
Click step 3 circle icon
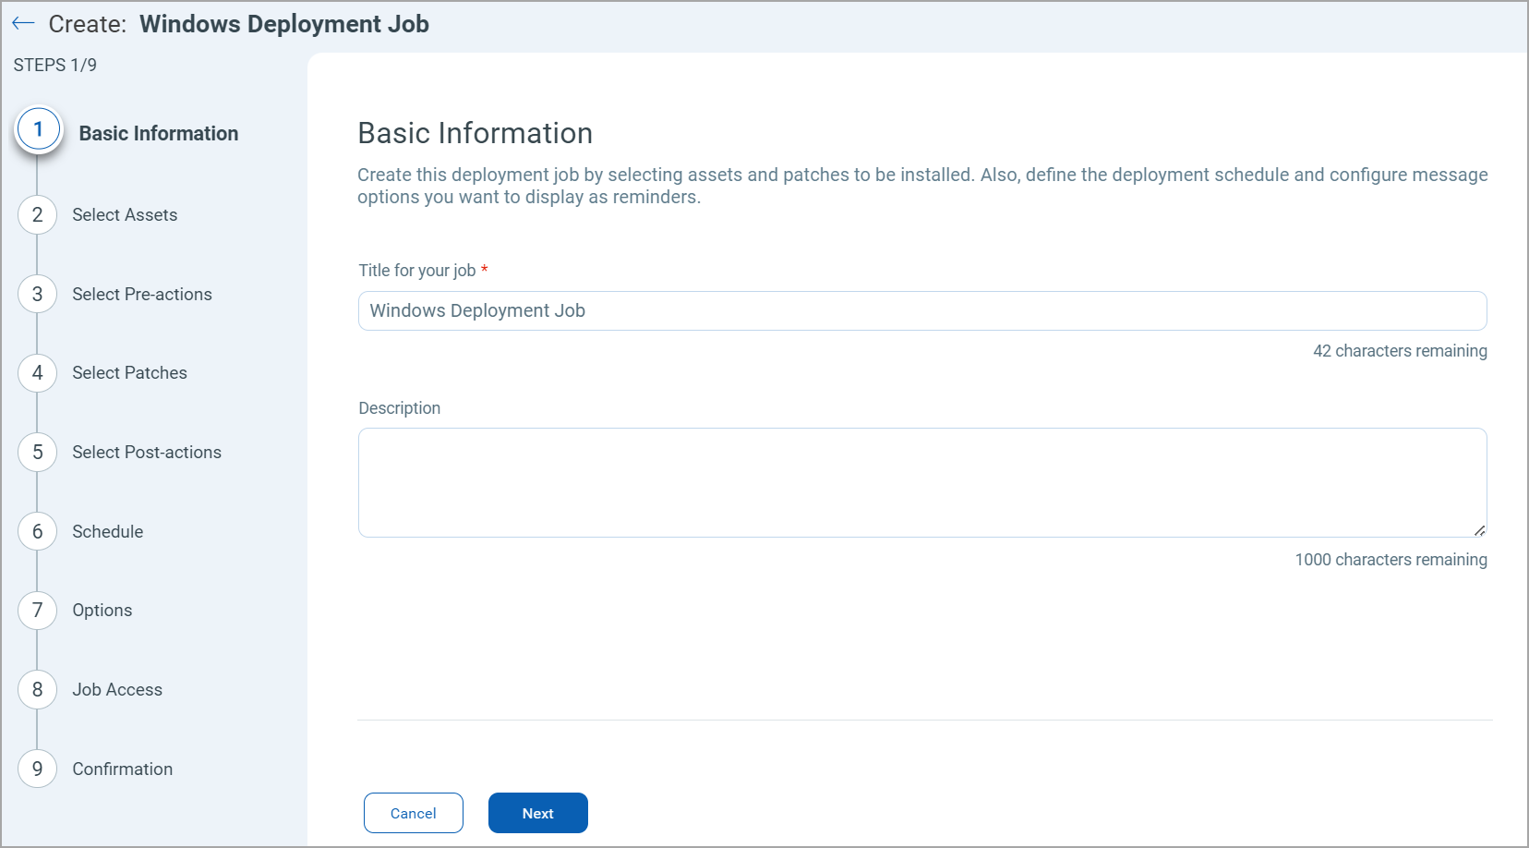[x=38, y=295]
